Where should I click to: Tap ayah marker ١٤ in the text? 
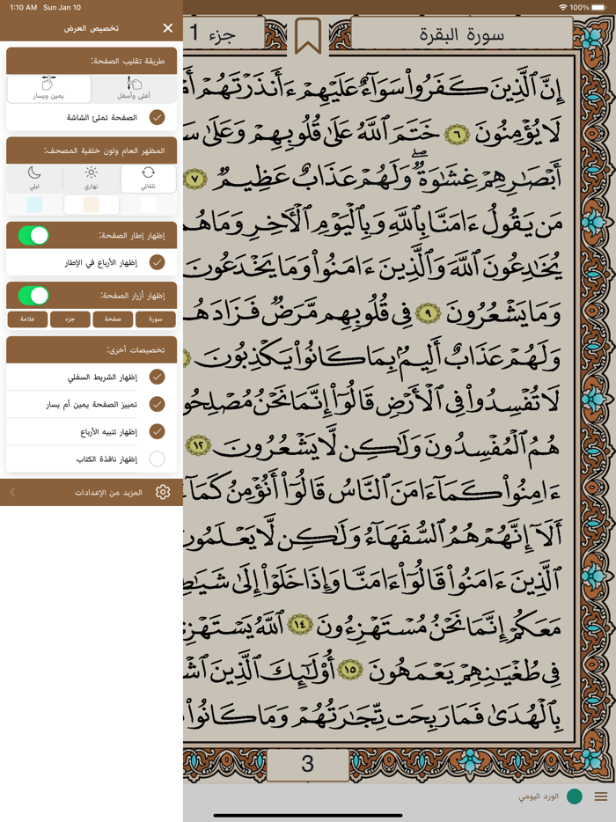point(300,624)
